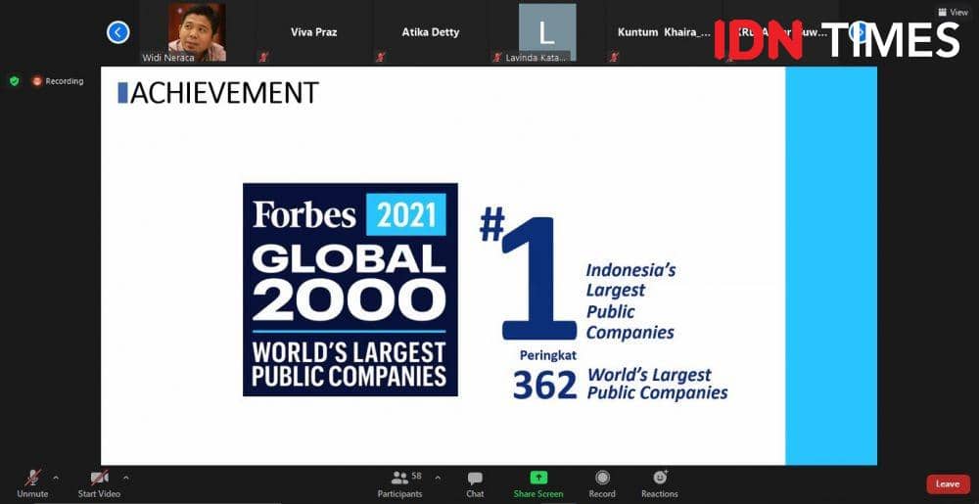The height and width of the screenshot is (504, 979).
Task: Select the Atika Detty participant tile
Action: pyautogui.click(x=430, y=32)
